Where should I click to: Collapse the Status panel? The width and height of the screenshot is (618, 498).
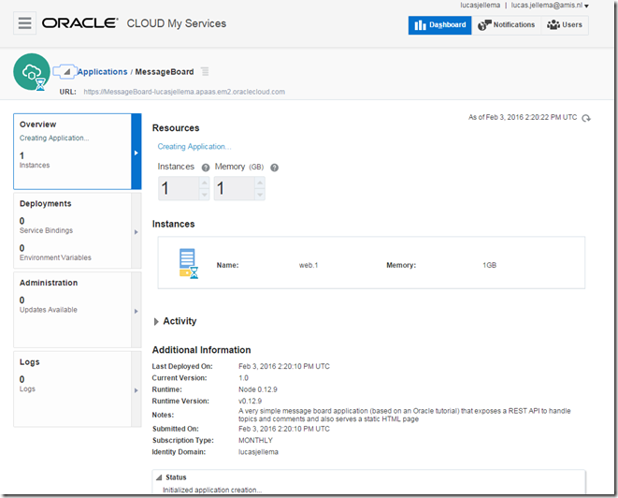(x=158, y=477)
